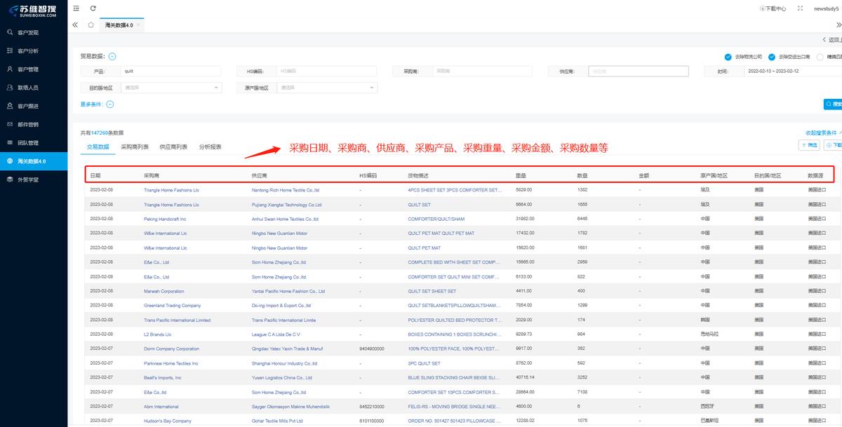Viewport: 842px width, 427px height.
Task: Click the page refresh icon
Action: pyautogui.click(x=94, y=8)
